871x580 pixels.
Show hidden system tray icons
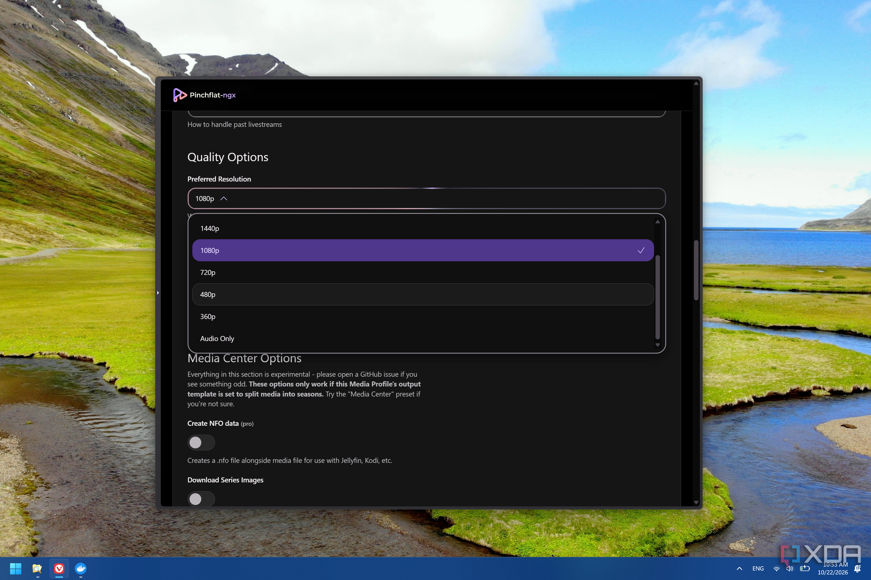point(739,569)
